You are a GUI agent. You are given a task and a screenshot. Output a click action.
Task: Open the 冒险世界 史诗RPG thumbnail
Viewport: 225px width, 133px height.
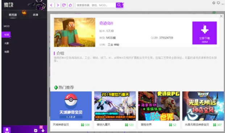click(159, 106)
